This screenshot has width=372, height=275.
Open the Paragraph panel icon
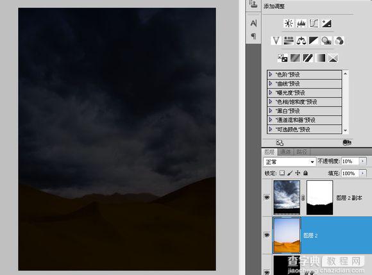253,36
